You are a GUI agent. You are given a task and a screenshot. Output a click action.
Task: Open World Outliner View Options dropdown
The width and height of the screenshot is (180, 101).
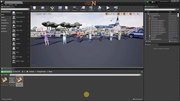pos(174,41)
